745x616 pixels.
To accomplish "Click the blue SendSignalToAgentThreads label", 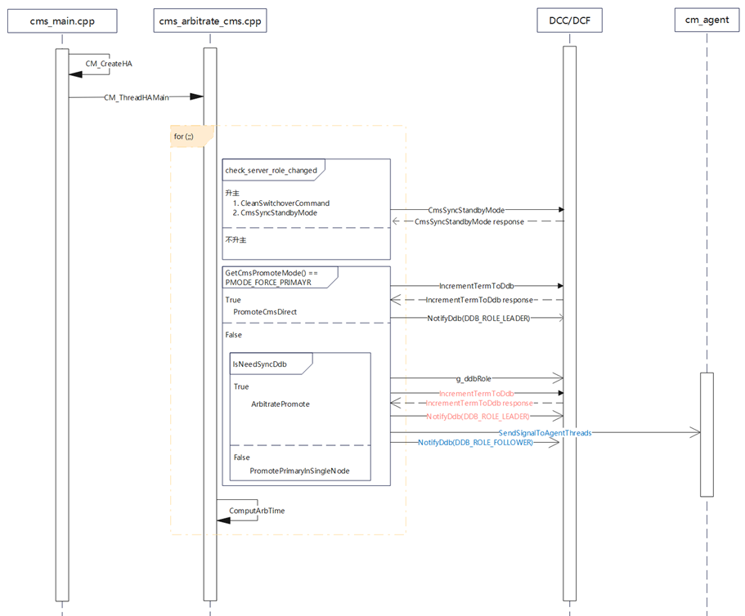I will point(545,433).
